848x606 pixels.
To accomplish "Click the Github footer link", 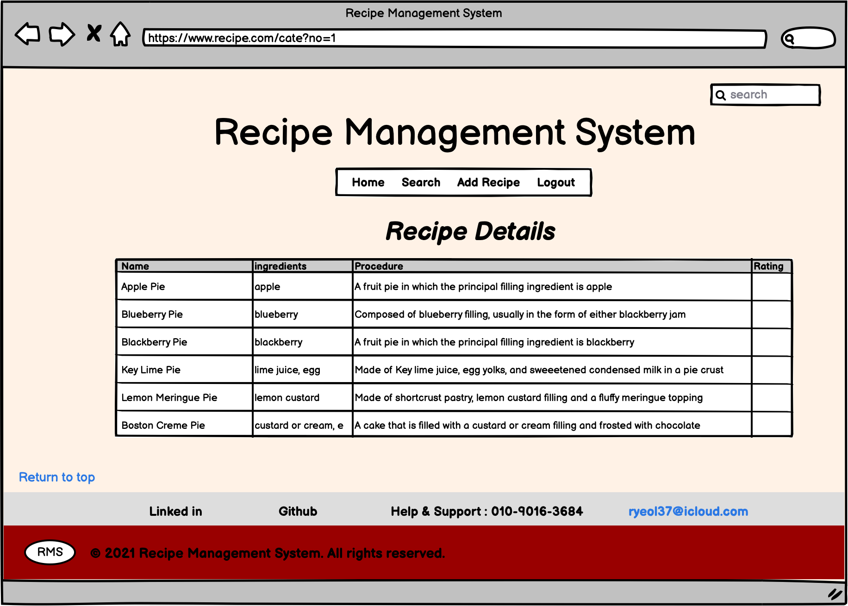I will [298, 512].
